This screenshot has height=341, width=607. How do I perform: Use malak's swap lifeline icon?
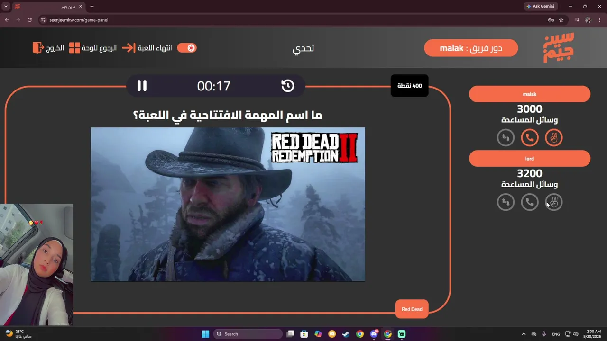[506, 138]
